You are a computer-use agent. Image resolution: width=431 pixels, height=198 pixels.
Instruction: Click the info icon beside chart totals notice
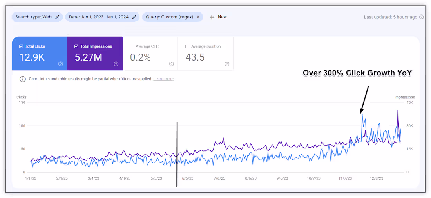(23, 79)
